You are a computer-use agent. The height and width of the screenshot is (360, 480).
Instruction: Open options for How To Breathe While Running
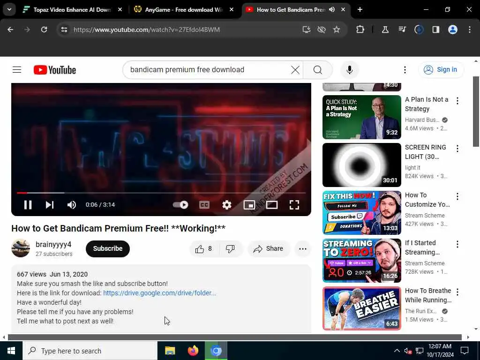(457, 292)
